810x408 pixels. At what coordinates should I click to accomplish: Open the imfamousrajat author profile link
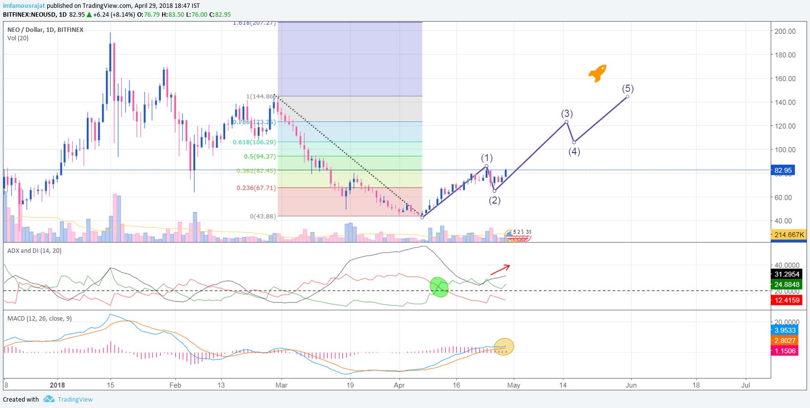pyautogui.click(x=24, y=5)
